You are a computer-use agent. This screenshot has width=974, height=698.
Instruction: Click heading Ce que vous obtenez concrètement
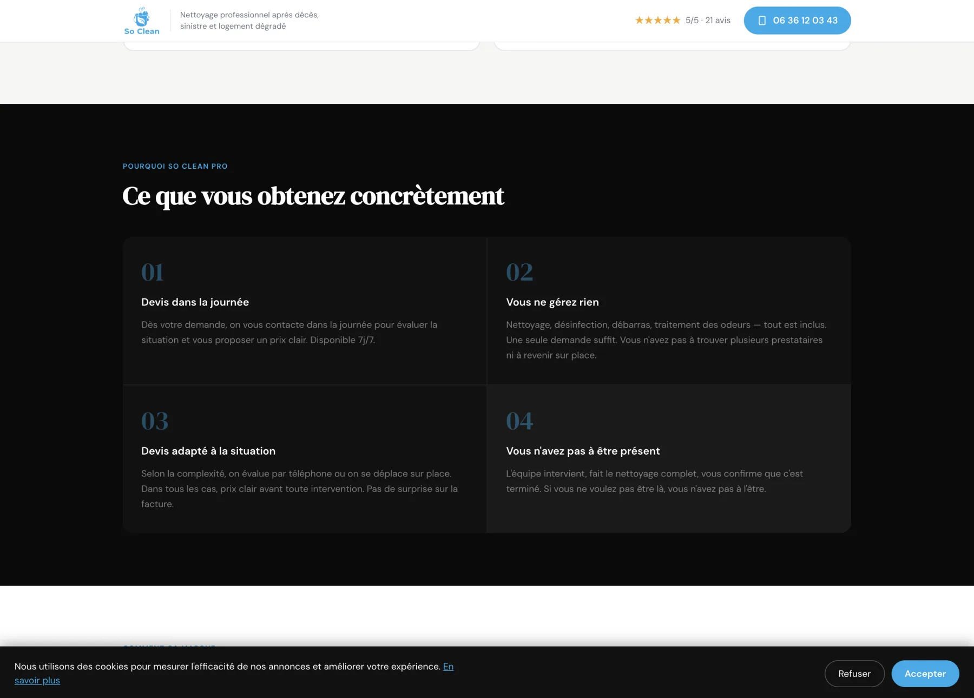(x=313, y=196)
